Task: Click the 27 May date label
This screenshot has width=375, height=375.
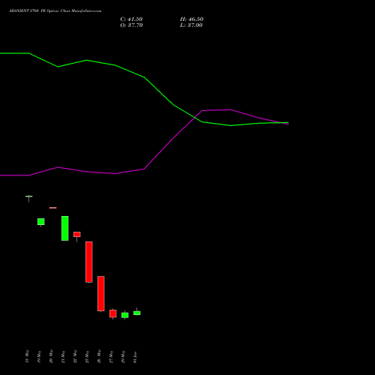Action: 111,356
